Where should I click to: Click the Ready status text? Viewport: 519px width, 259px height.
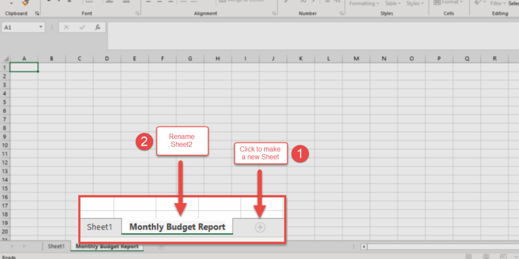point(9,257)
